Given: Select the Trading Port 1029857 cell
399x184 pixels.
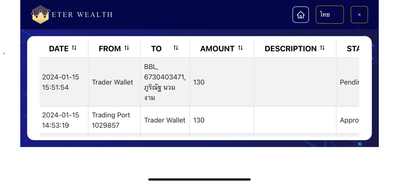Looking at the screenshot, I should (x=111, y=120).
